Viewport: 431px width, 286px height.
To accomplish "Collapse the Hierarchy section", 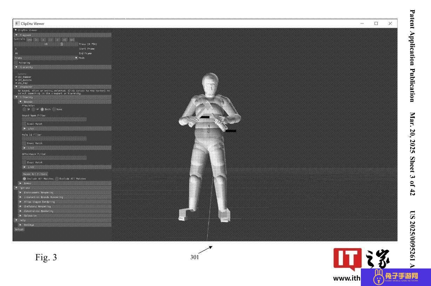I will 62,67.
